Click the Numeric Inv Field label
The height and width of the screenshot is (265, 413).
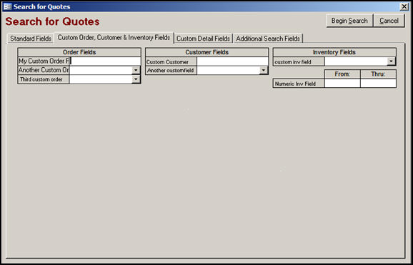[299, 84]
